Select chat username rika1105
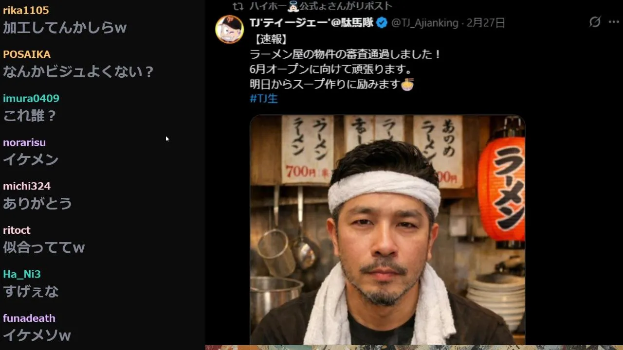623x350 pixels. 26,10
